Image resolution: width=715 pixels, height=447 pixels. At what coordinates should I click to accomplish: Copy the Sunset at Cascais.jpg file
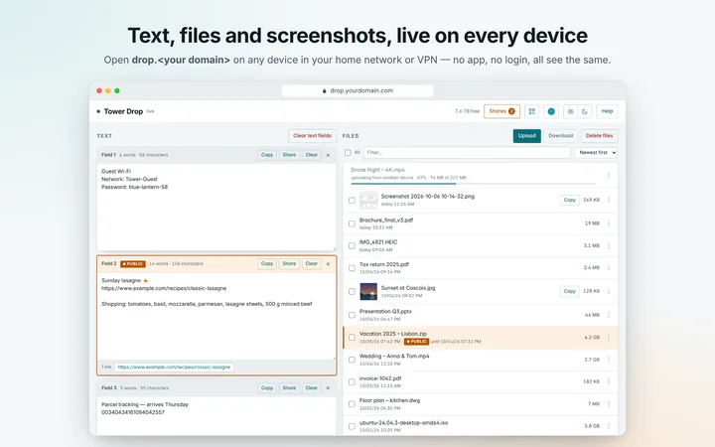pyautogui.click(x=570, y=291)
